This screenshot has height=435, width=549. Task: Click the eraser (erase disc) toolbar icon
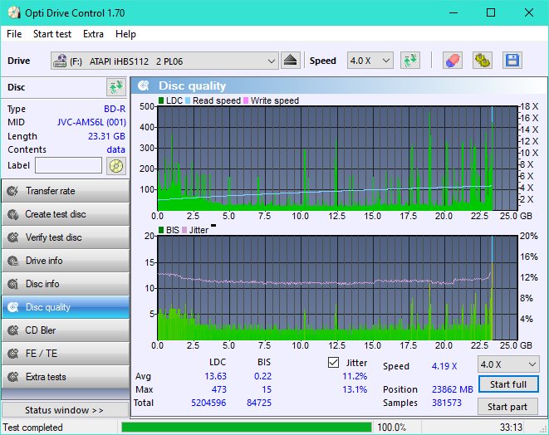click(453, 61)
